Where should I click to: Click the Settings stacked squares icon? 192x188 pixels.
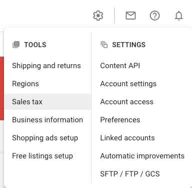coord(104,45)
